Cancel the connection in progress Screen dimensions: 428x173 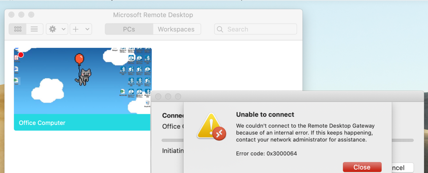[401, 168]
